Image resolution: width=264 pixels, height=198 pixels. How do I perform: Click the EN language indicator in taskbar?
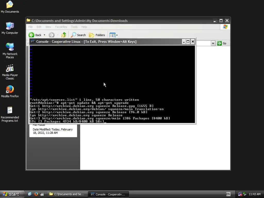(228, 194)
